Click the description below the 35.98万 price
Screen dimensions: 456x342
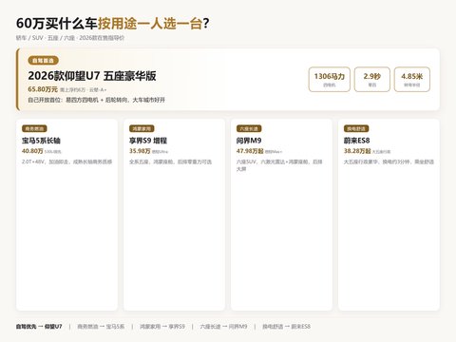[170, 161]
